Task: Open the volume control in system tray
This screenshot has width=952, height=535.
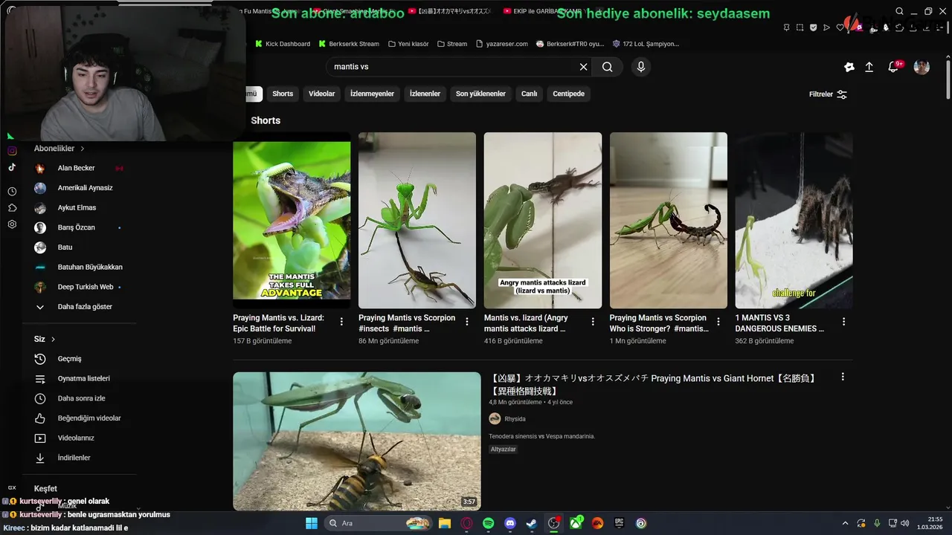Action: point(905,523)
